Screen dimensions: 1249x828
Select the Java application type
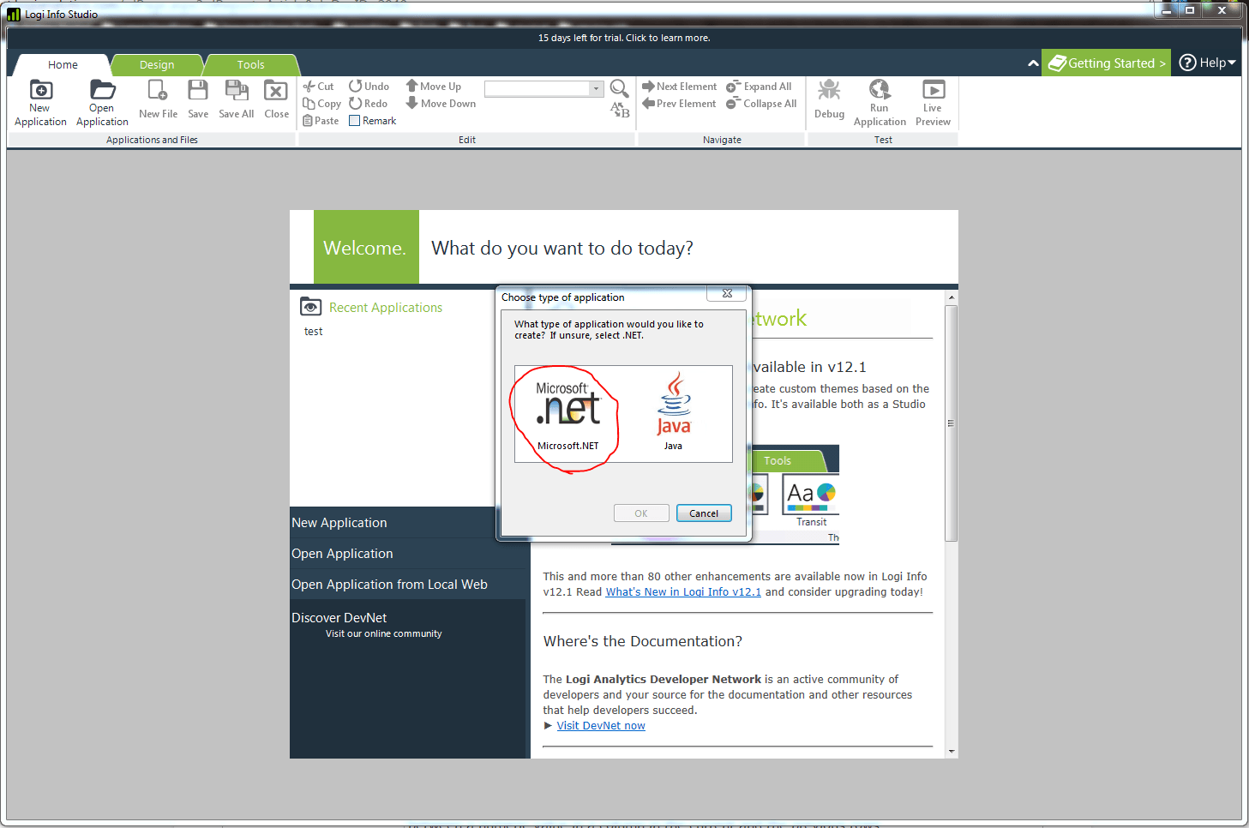pyautogui.click(x=674, y=411)
